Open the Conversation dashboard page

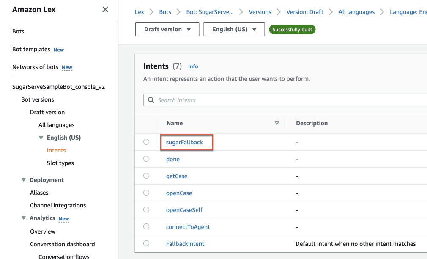click(62, 244)
